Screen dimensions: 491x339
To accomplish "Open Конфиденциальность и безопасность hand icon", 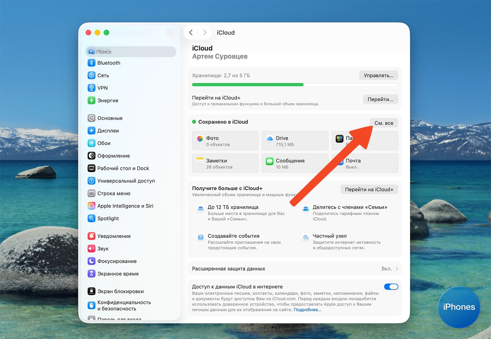I will coord(91,305).
